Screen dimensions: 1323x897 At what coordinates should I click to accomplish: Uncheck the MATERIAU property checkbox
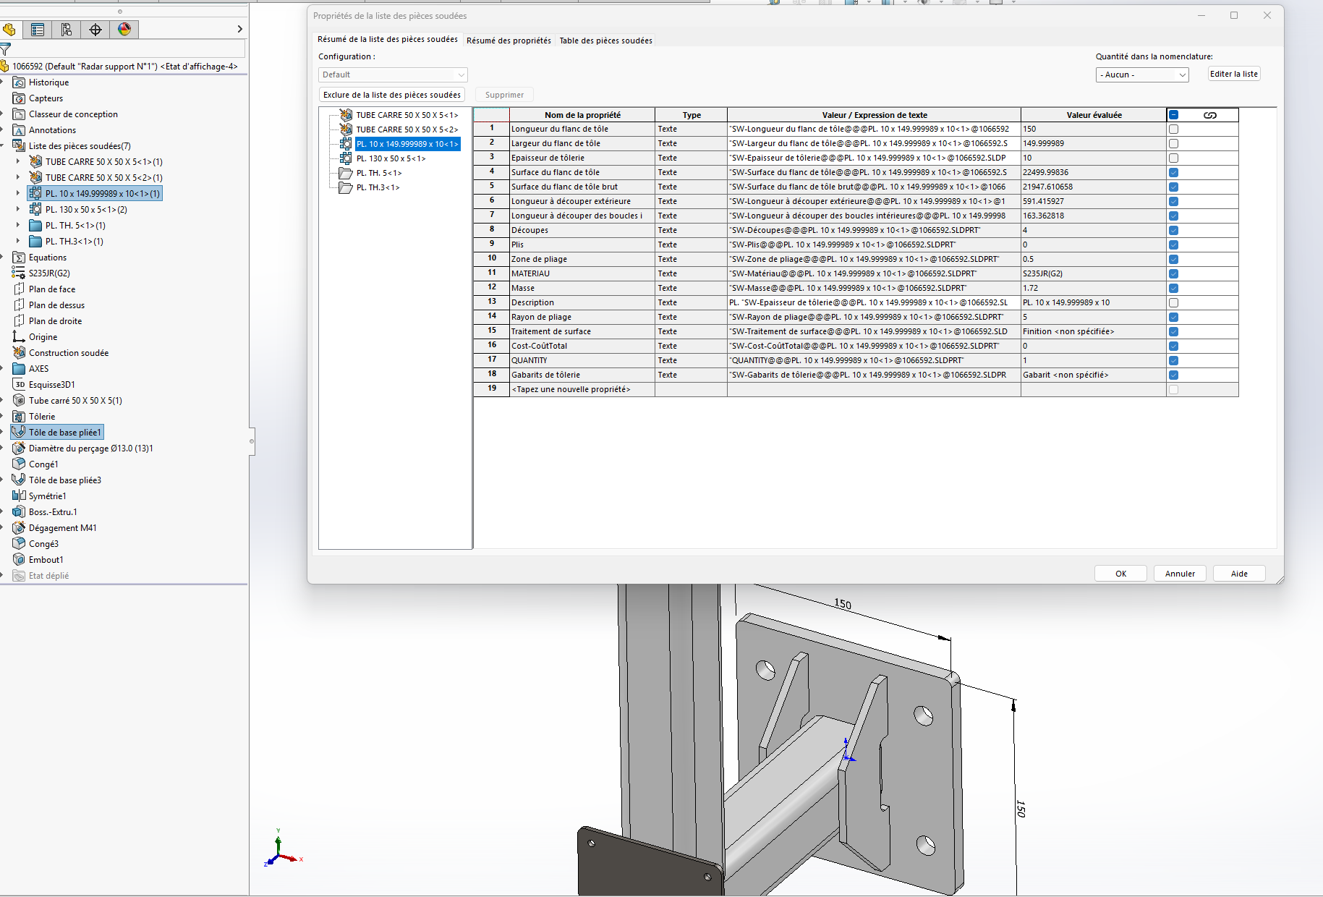(x=1173, y=274)
